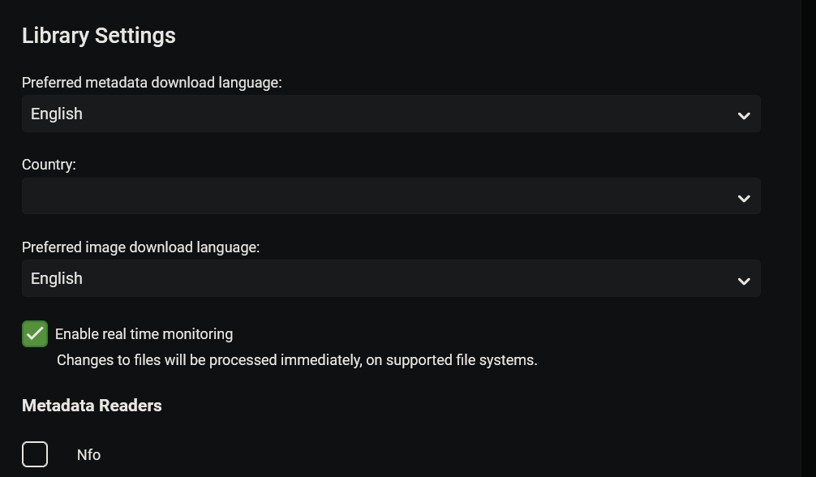
Task: Click the 'Country:' field label
Action: point(49,165)
